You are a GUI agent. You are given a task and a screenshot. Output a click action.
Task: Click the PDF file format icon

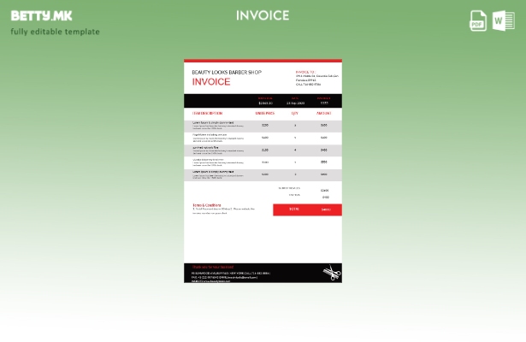click(x=478, y=21)
